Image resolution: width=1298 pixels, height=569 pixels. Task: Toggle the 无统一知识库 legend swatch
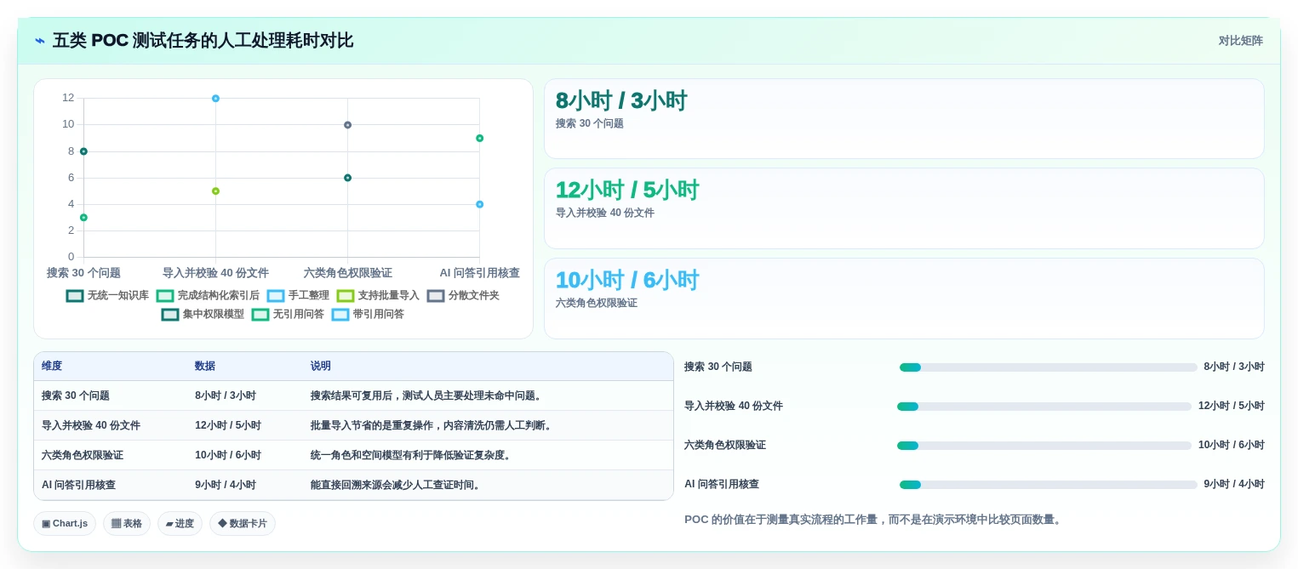point(75,296)
